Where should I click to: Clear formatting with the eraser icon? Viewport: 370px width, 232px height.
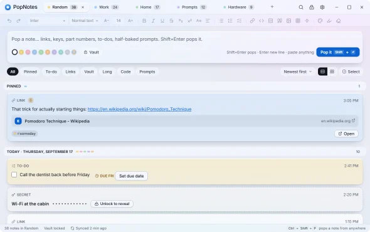click(339, 21)
